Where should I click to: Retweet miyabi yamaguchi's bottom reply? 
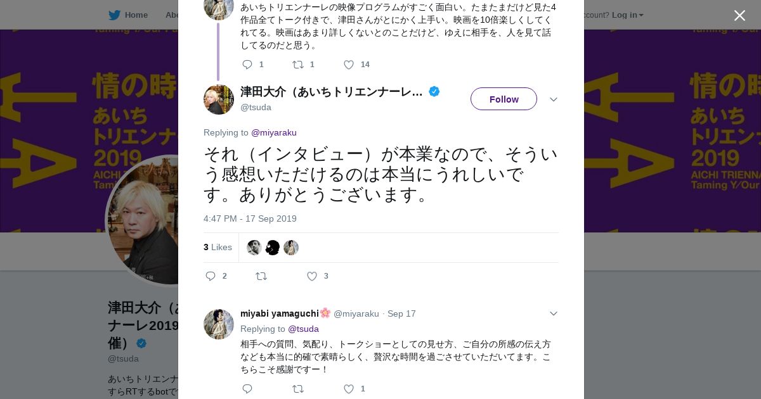[x=297, y=389]
